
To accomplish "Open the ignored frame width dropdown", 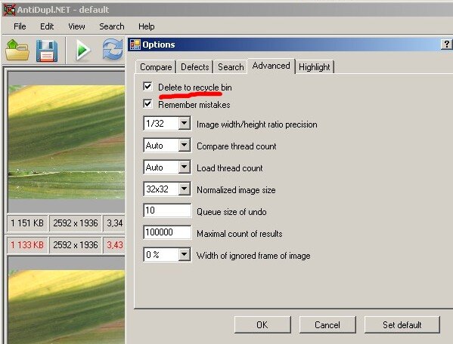I will [184, 255].
